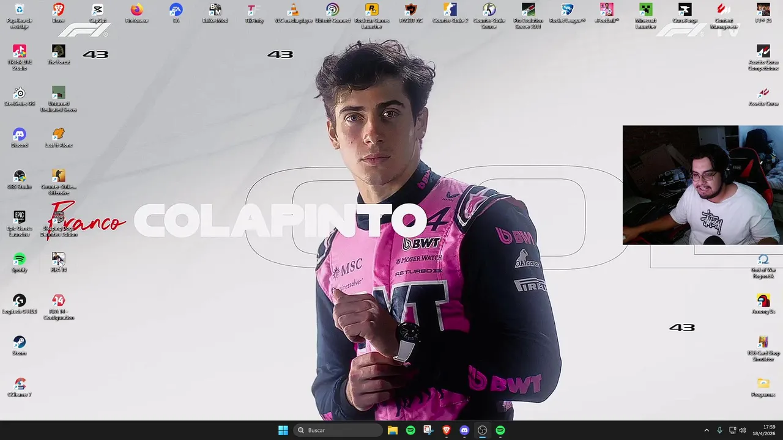Screen dimensions: 783x440
Task: Select the Assetto Corsa Competizione shortcut
Action: coord(763,57)
